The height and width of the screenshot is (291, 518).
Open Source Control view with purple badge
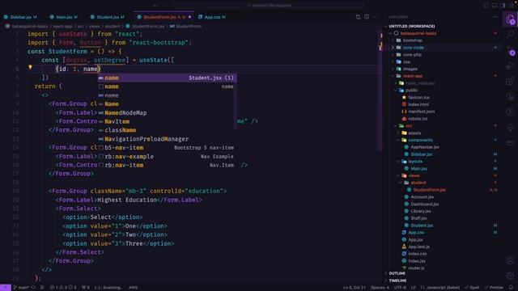pos(511,50)
